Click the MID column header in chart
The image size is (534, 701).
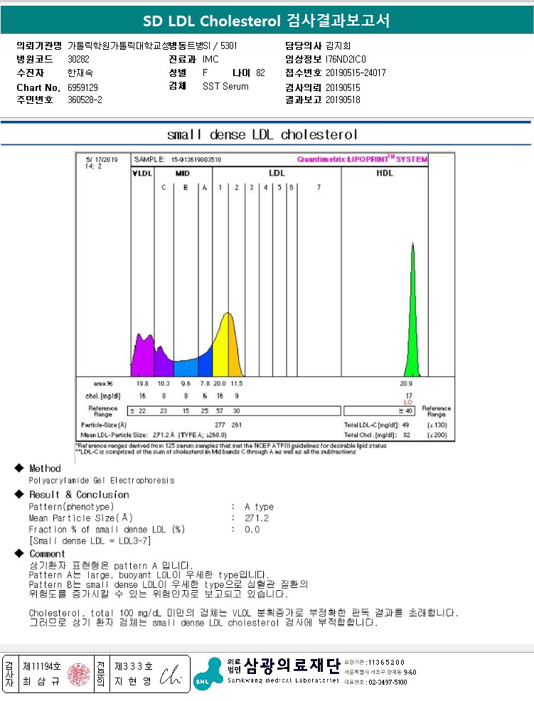tap(183, 173)
